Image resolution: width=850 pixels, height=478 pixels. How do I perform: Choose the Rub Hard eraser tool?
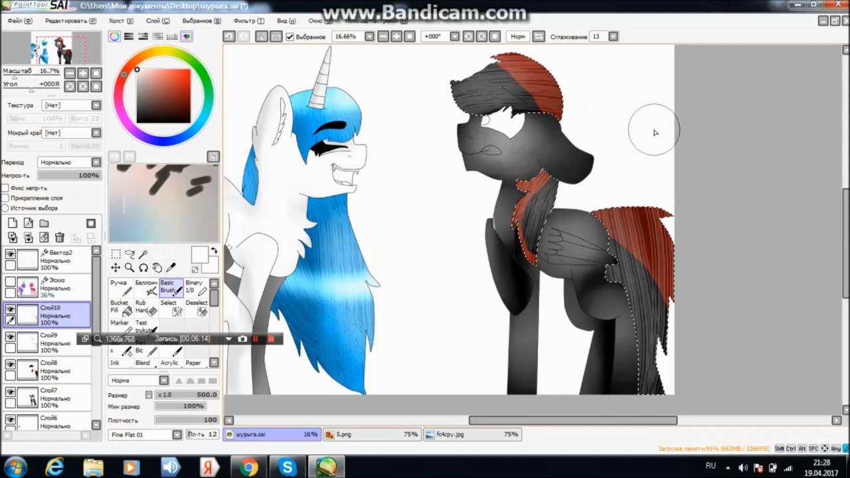pyautogui.click(x=146, y=307)
